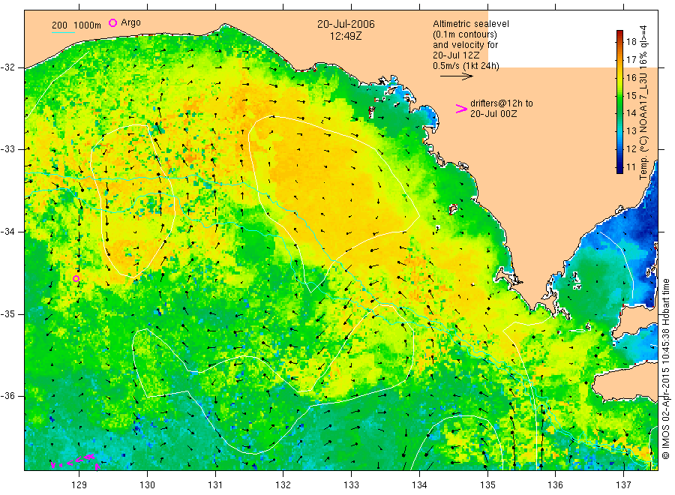Click the date text 20-Jul-2006
The width and height of the screenshot is (675, 495).
(x=346, y=24)
